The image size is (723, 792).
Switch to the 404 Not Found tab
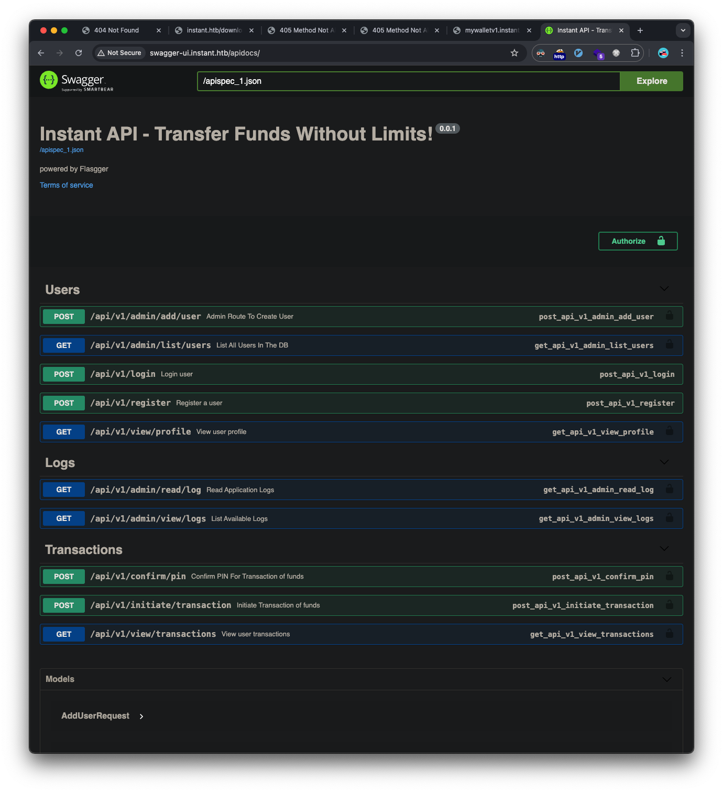click(116, 30)
